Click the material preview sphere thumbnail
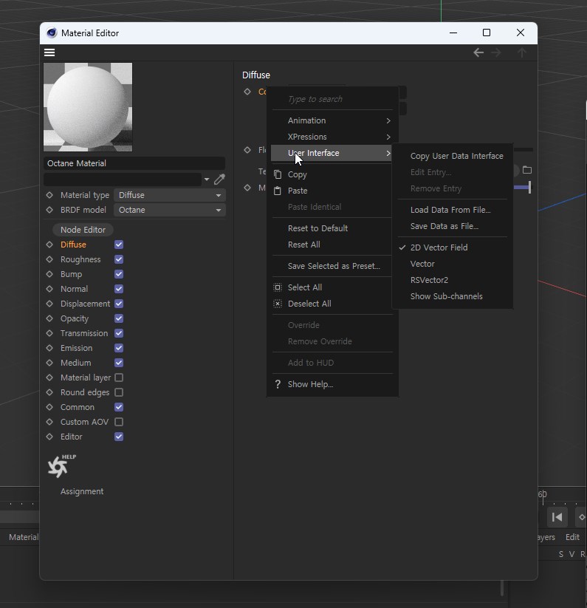 click(x=88, y=107)
